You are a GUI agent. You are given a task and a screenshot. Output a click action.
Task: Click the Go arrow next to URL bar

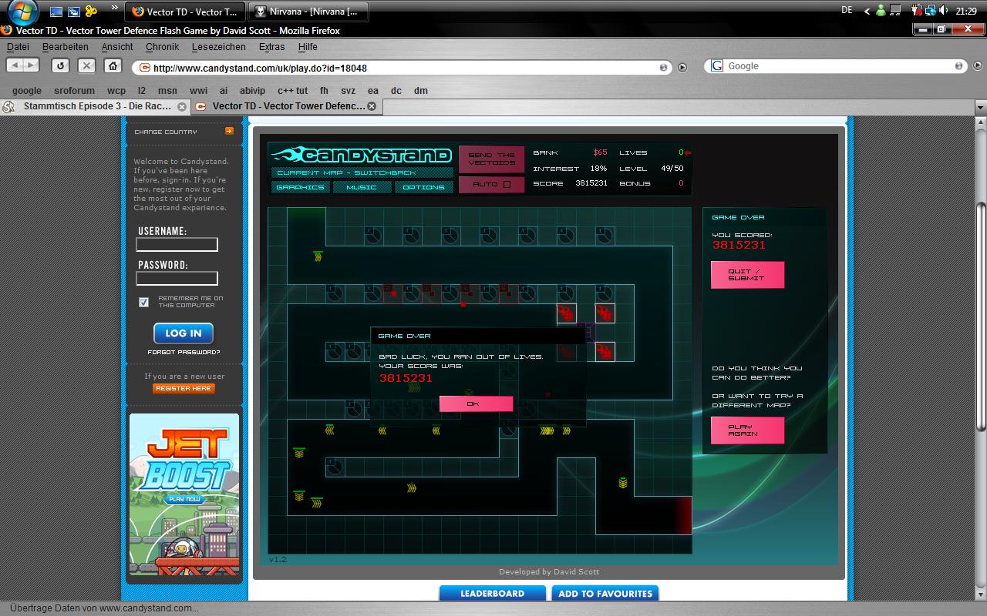[682, 68]
